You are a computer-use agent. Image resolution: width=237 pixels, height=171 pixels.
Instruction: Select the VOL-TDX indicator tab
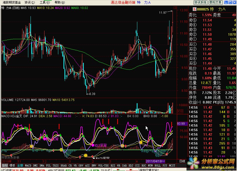pyautogui.click(x=103, y=166)
